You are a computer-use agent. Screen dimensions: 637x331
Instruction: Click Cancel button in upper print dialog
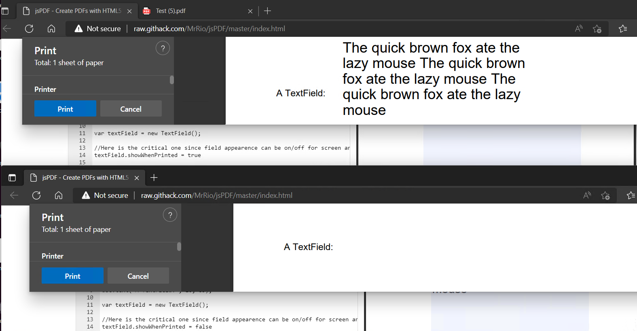tap(131, 109)
